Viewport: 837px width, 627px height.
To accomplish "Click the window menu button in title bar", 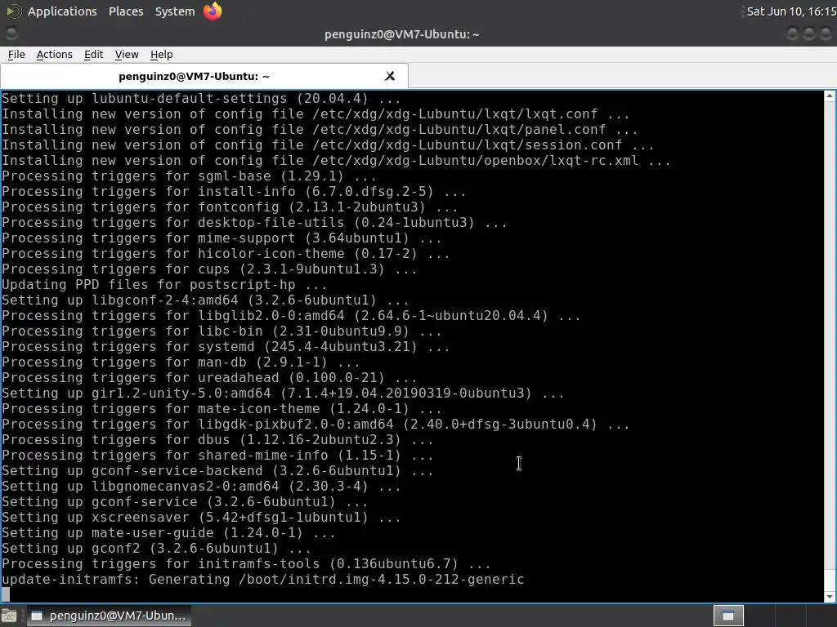I will 11,33.
